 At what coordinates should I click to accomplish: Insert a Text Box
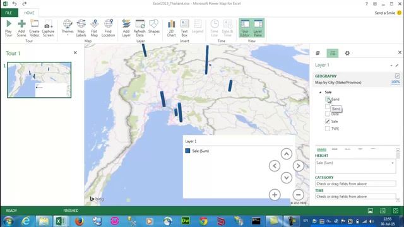[x=184, y=28]
